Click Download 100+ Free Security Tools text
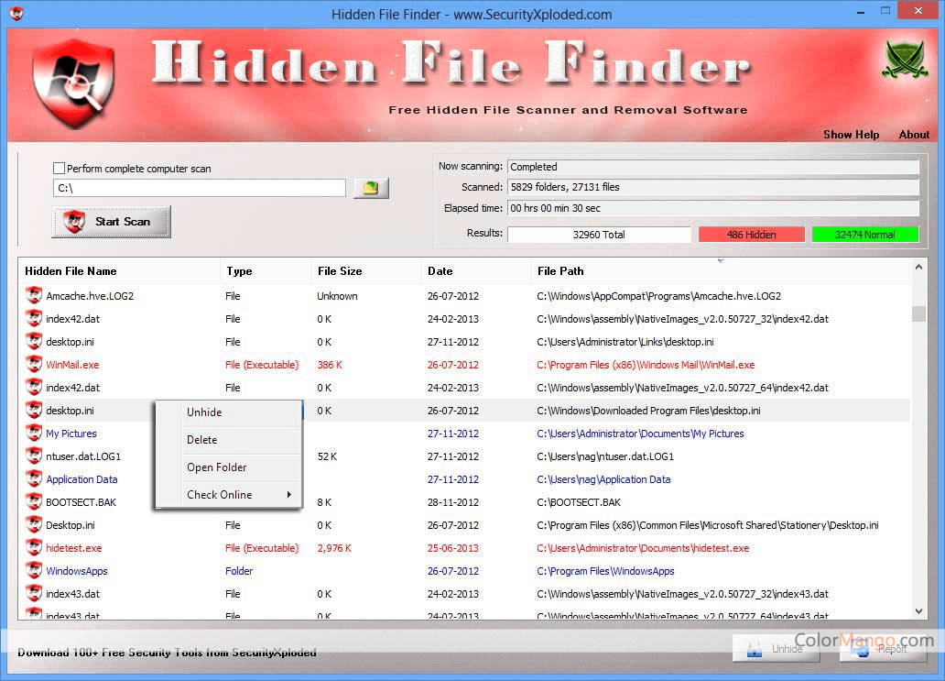This screenshot has width=945, height=681. pyautogui.click(x=167, y=652)
